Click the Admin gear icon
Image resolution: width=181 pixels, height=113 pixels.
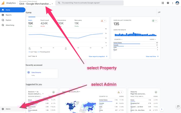point(3,109)
